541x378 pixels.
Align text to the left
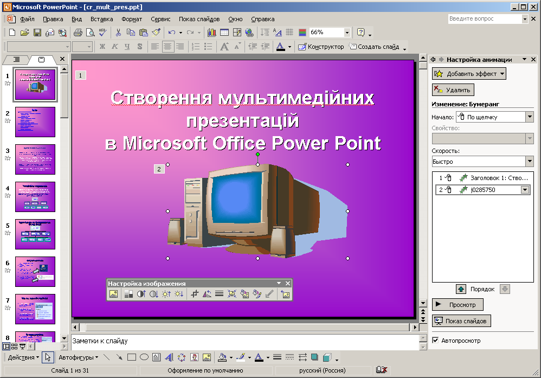tap(155, 46)
